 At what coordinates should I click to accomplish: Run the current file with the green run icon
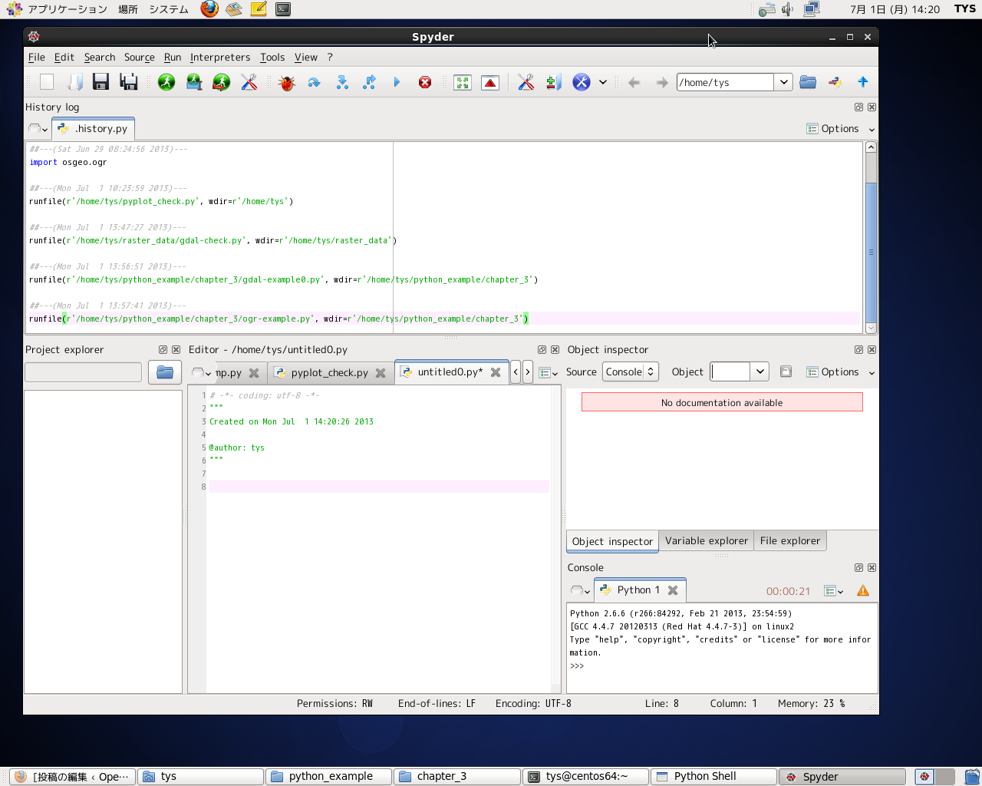tap(166, 82)
